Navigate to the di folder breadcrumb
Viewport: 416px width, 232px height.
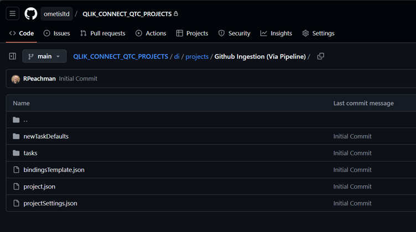tap(176, 57)
